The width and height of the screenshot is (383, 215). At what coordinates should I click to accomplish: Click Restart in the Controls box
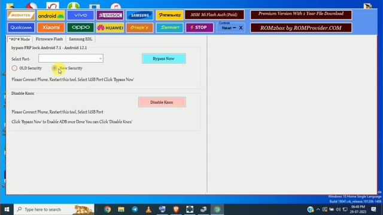click(x=226, y=28)
